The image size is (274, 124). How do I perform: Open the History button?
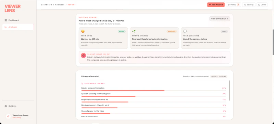(x=233, y=5)
